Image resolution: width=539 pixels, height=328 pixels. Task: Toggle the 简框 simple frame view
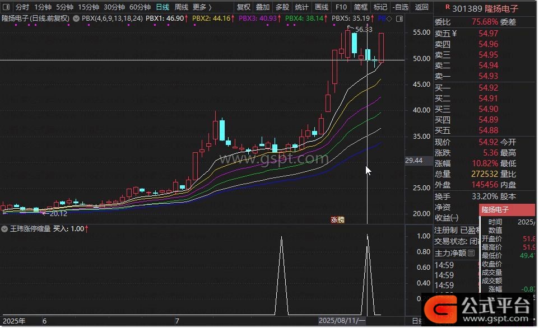(x=361, y=7)
